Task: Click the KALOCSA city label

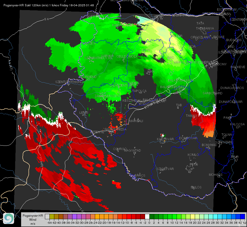Action: coord(237,124)
